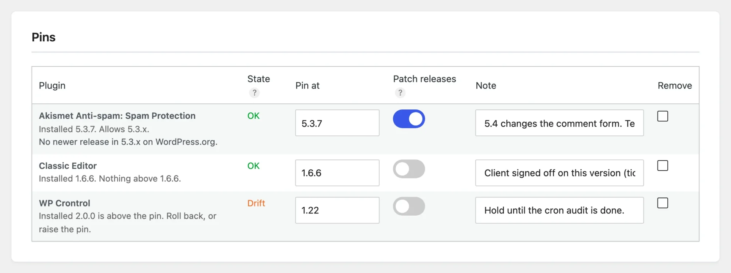Click the Drift state for WP Crontrol
The image size is (731, 273).
(256, 203)
